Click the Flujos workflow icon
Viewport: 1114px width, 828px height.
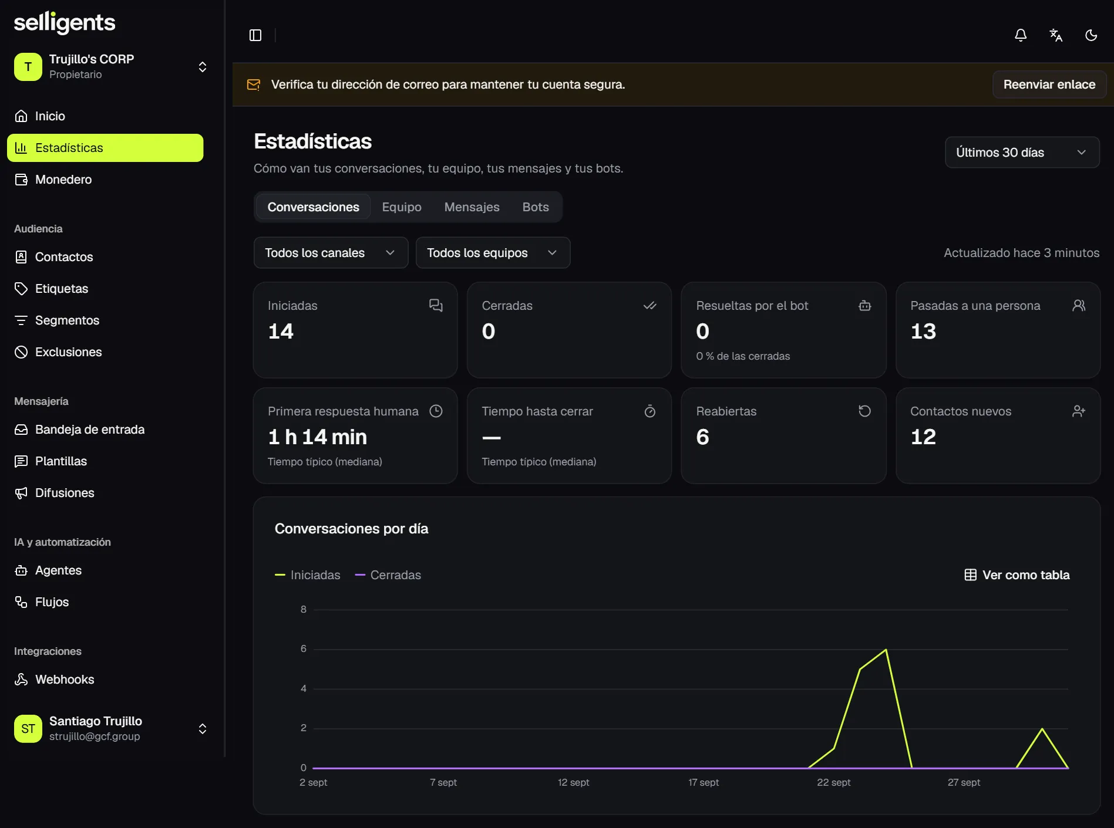21,602
